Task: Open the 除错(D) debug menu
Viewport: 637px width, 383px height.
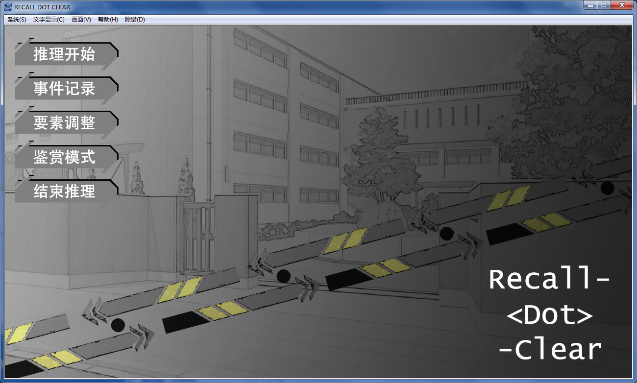Action: [135, 20]
